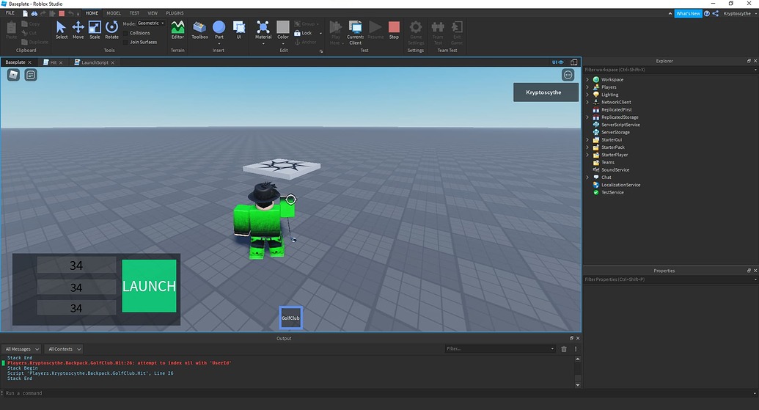
Task: Clear the Output with trash icon
Action: pyautogui.click(x=564, y=349)
